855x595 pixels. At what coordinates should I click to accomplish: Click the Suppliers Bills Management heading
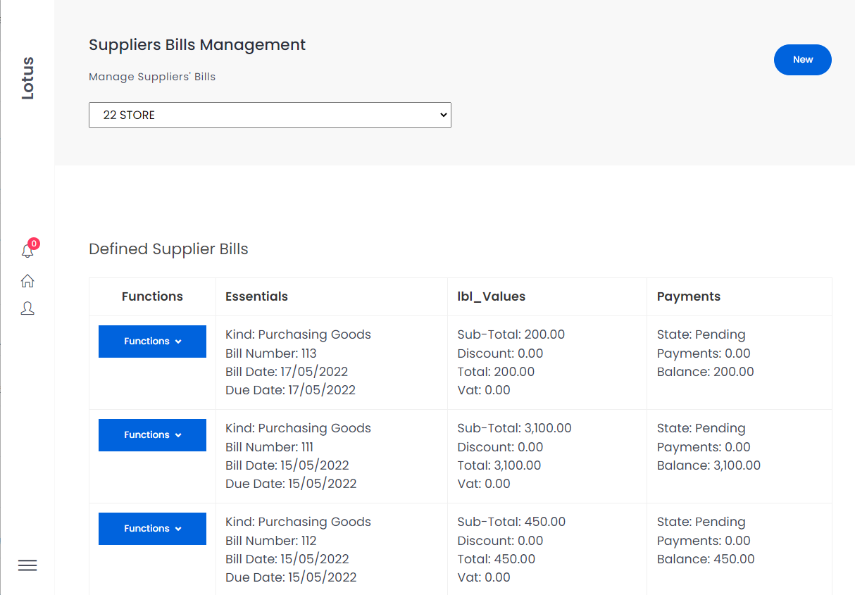coord(197,45)
